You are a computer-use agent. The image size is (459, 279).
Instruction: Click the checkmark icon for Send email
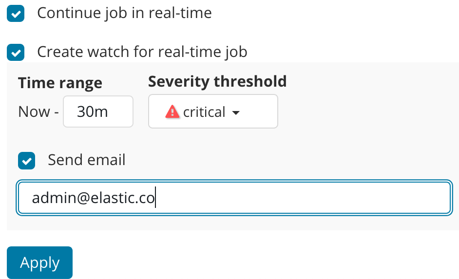27,160
